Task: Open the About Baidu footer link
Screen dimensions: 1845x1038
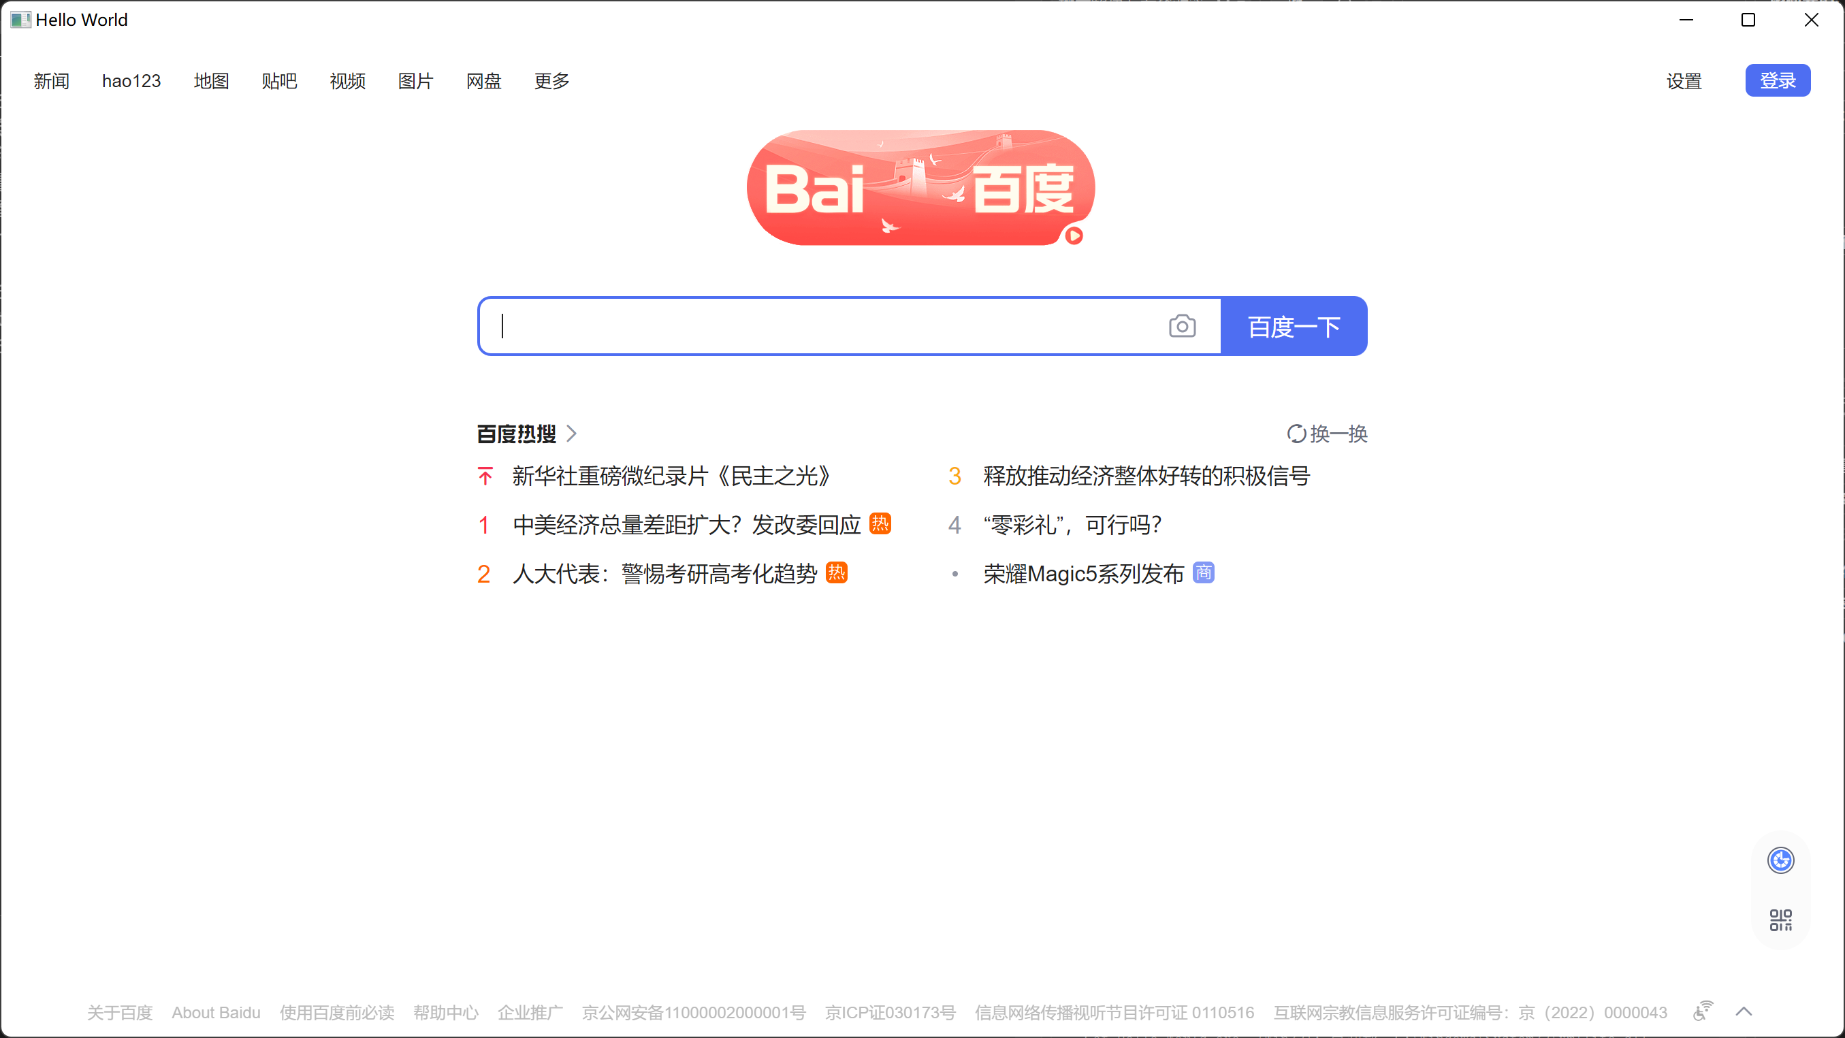Action: point(216,1012)
